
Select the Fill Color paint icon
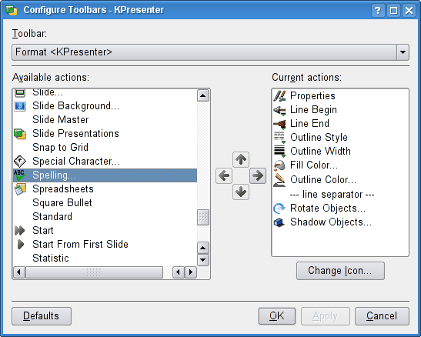point(279,165)
